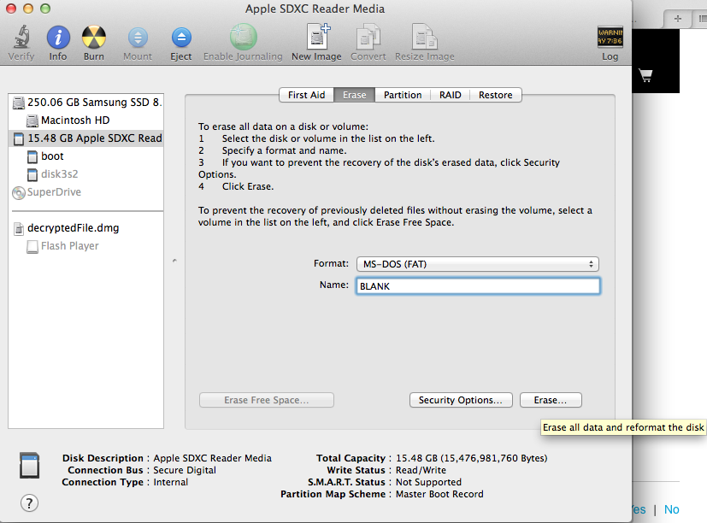Click the Mount toolbar icon
Viewport: 707px width, 523px height.
coord(138,38)
